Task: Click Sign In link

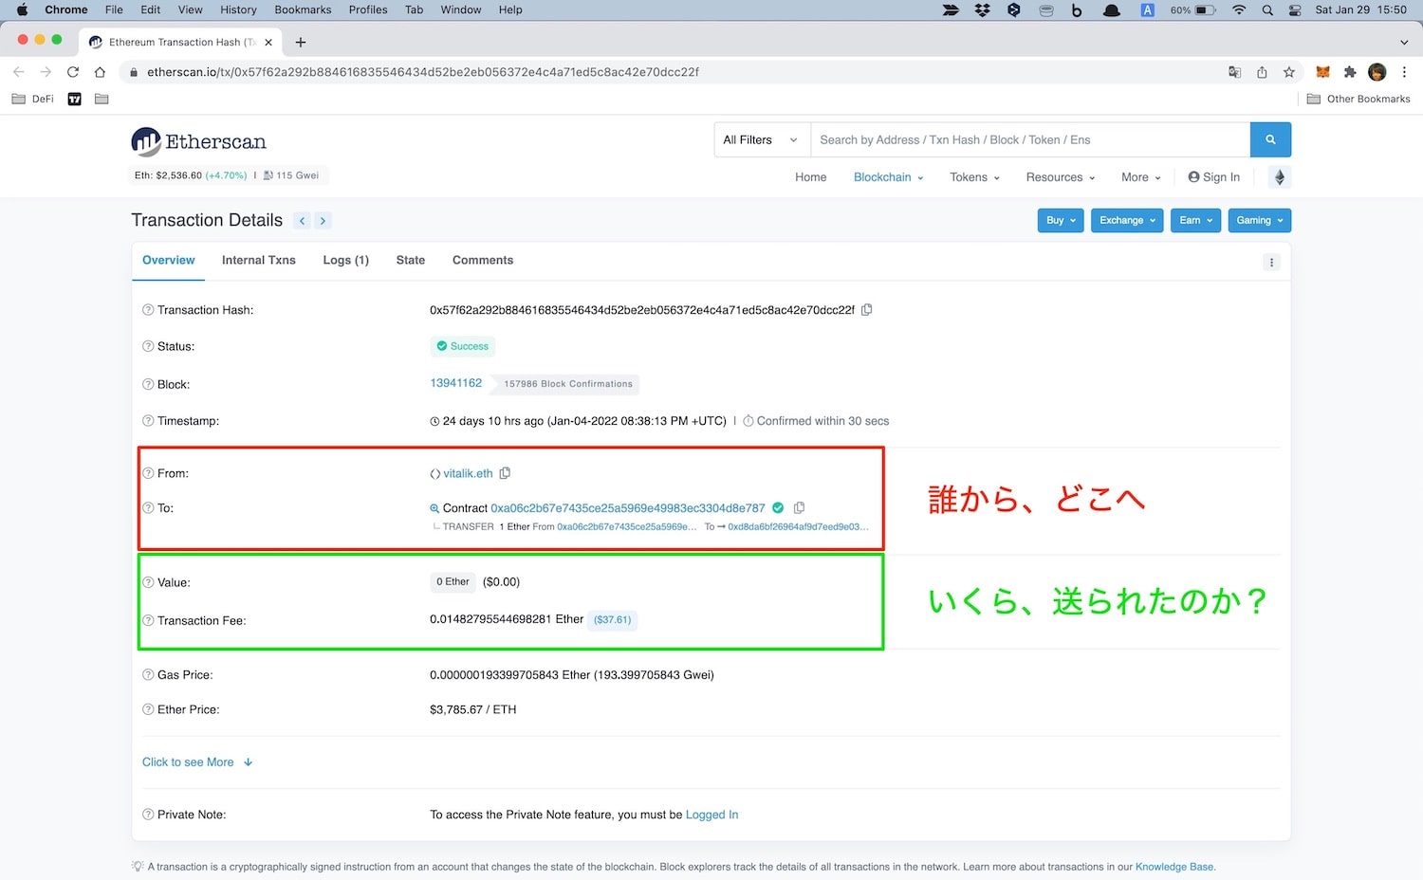Action: click(x=1214, y=177)
